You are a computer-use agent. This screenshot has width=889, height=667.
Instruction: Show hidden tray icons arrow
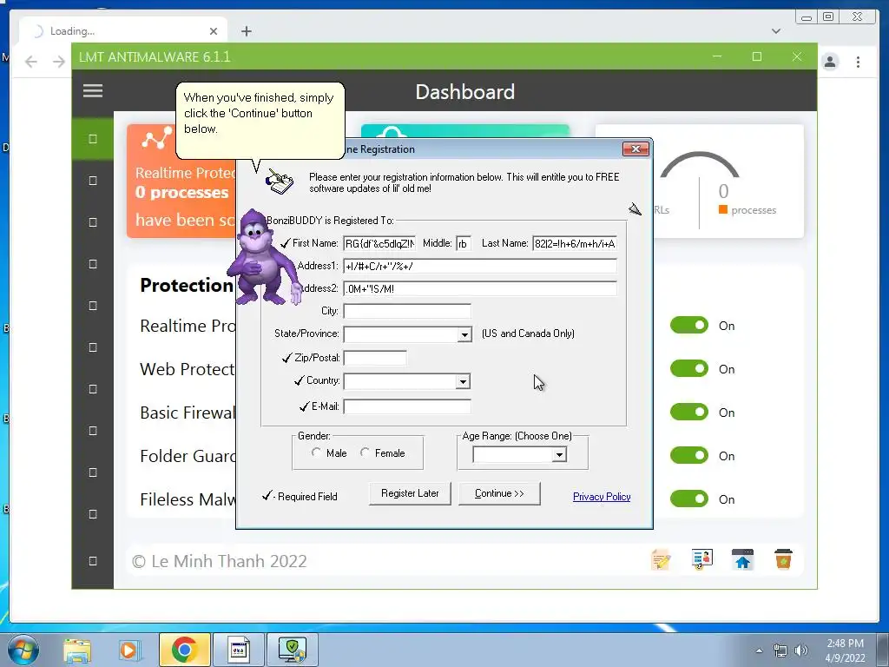pos(759,650)
